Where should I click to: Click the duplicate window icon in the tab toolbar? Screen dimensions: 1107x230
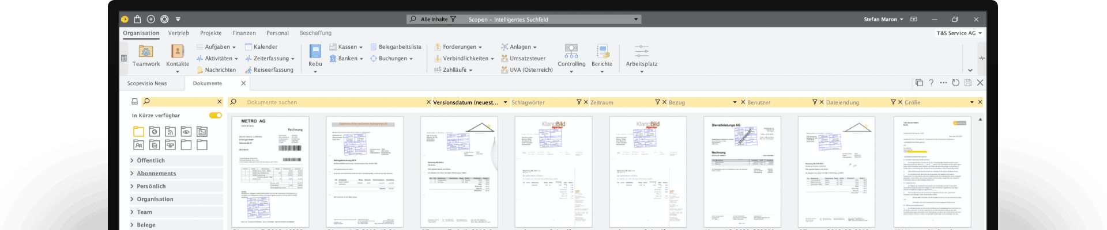pyautogui.click(x=919, y=83)
